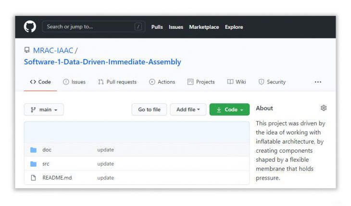Click the doc folder icon

click(x=33, y=150)
